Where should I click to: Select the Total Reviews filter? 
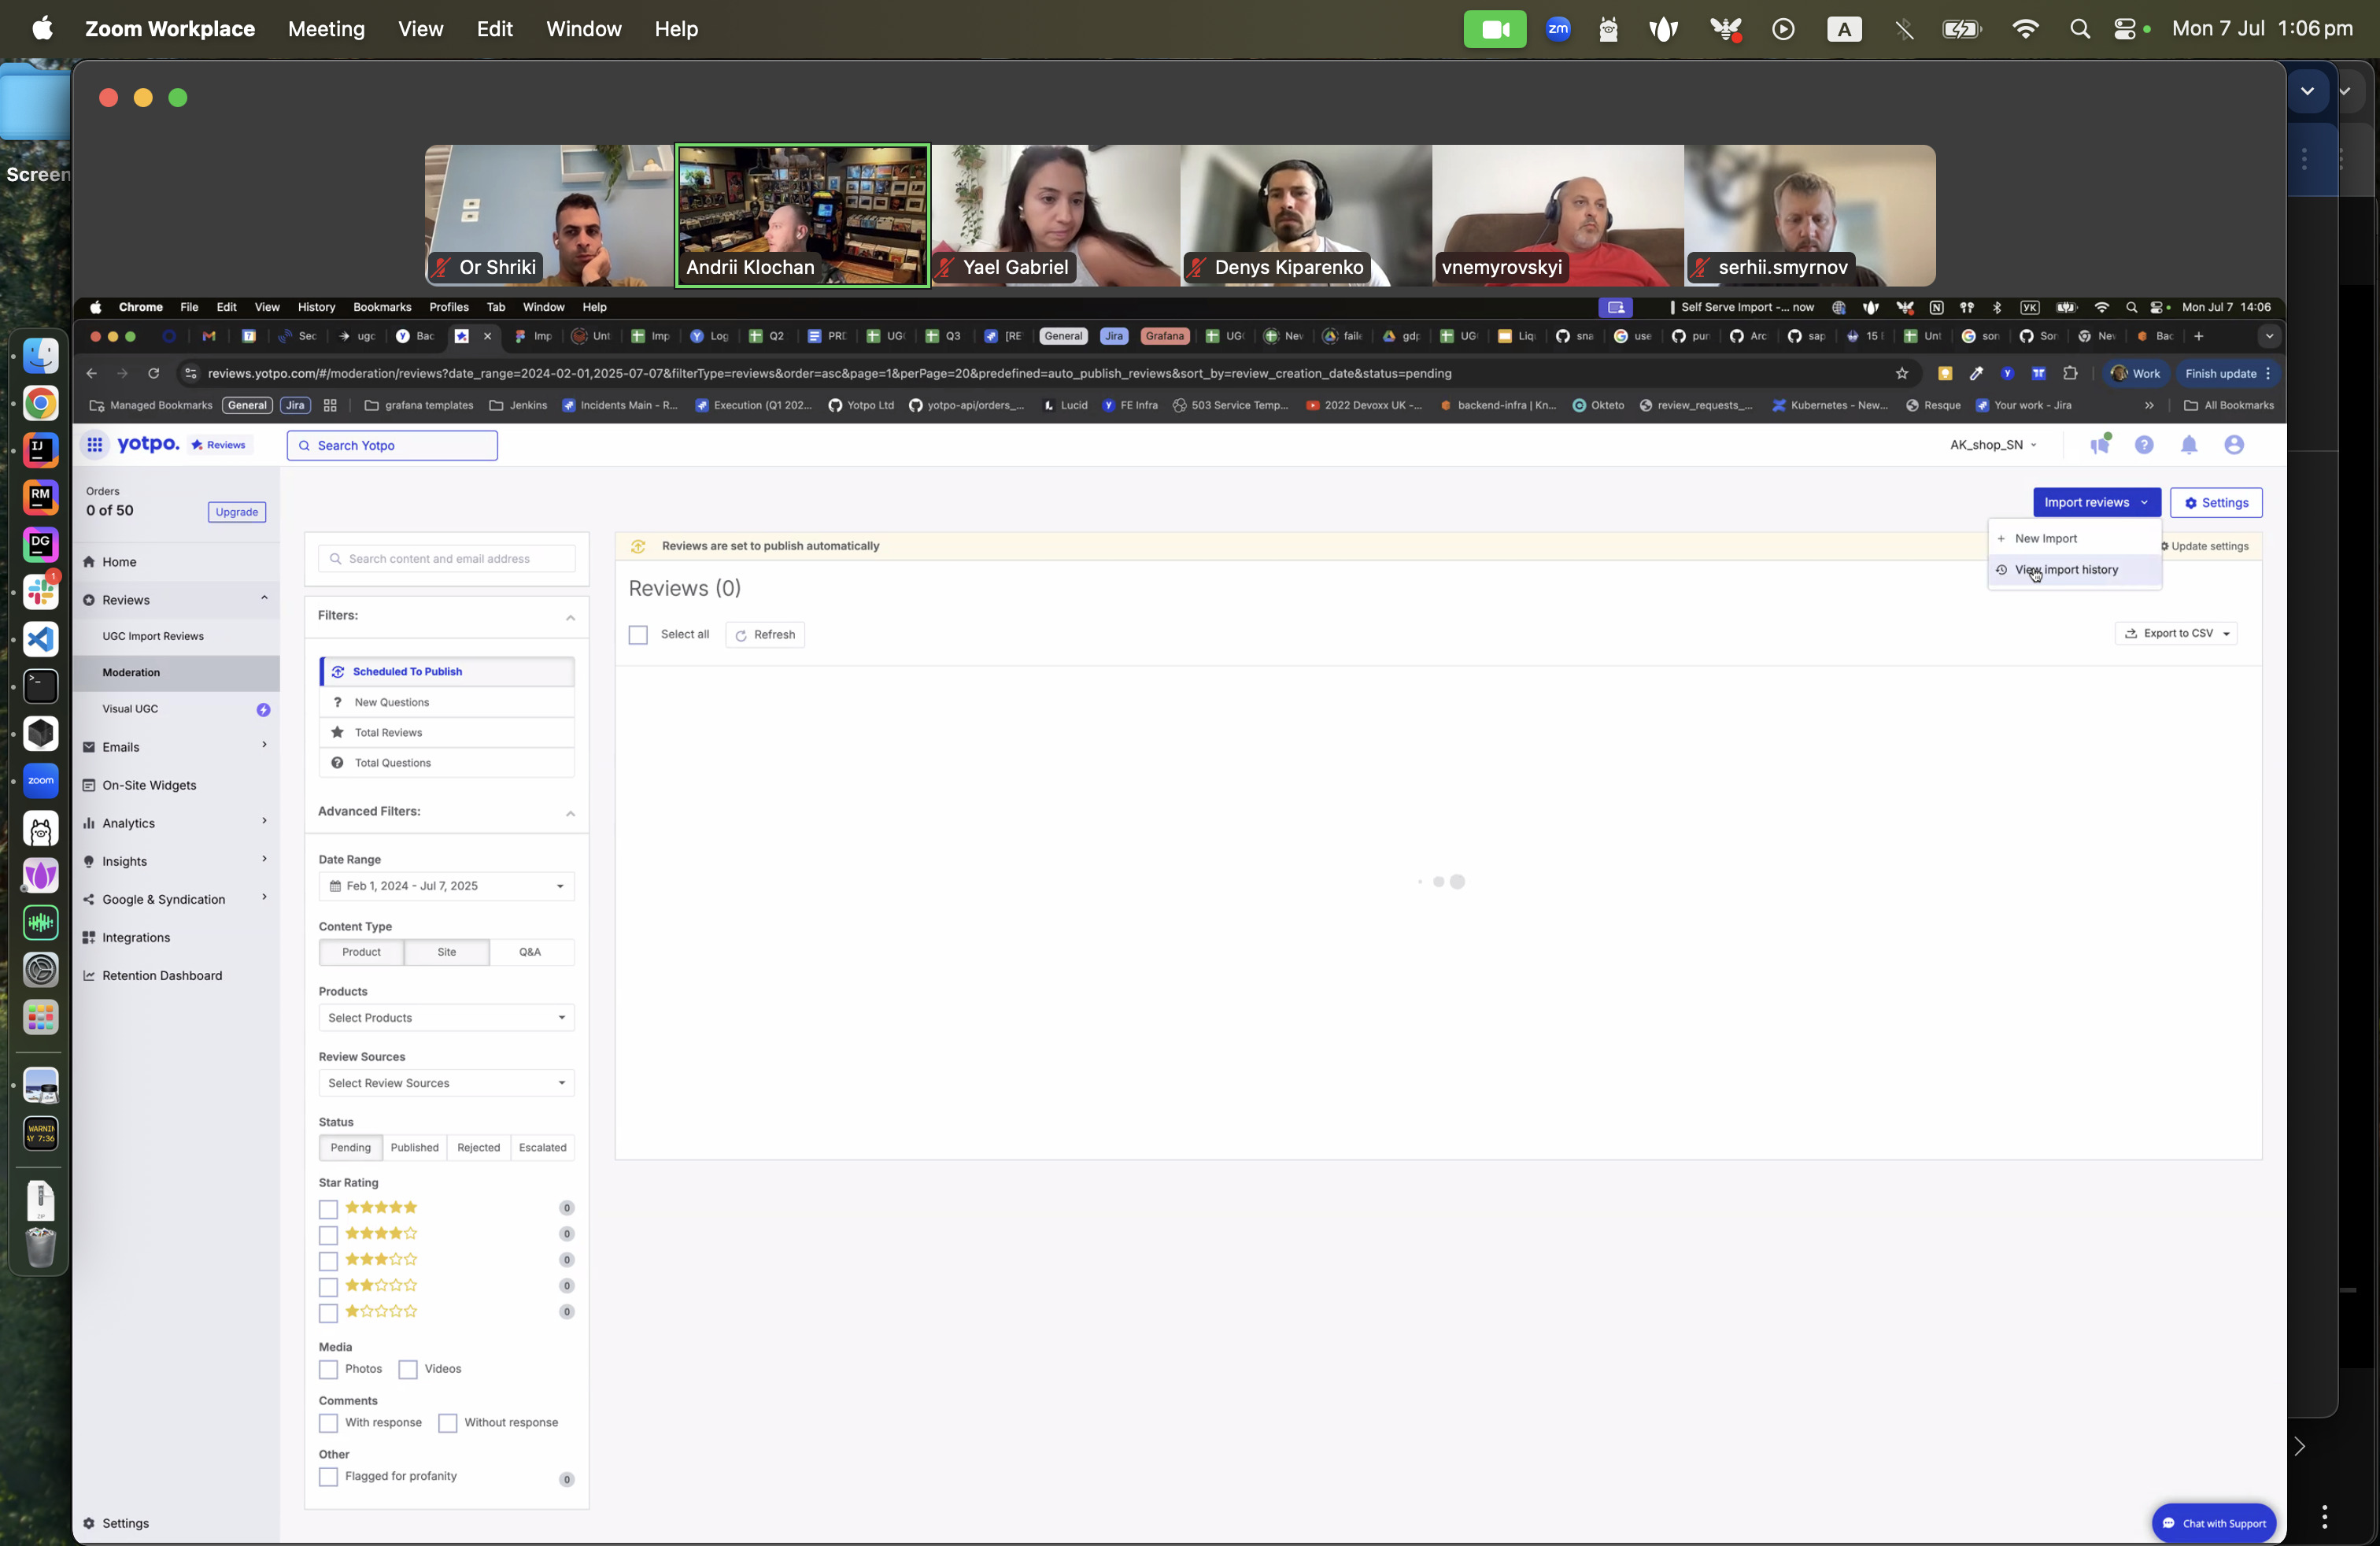(x=447, y=733)
